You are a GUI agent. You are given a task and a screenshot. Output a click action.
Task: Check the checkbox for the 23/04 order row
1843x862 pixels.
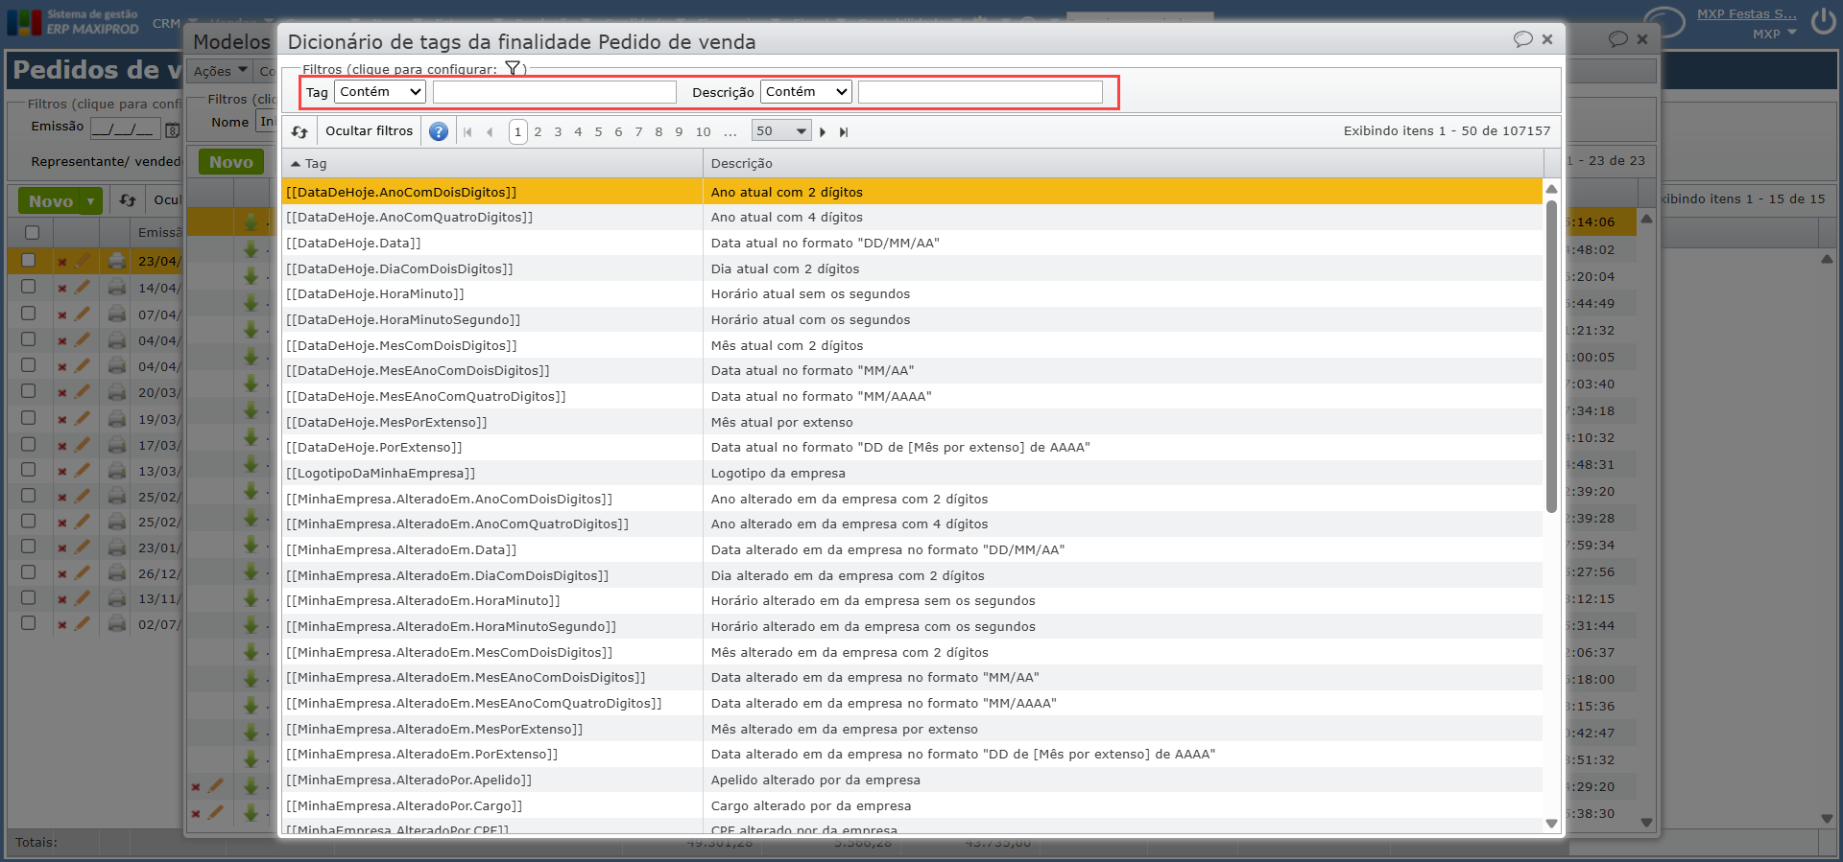(x=29, y=260)
